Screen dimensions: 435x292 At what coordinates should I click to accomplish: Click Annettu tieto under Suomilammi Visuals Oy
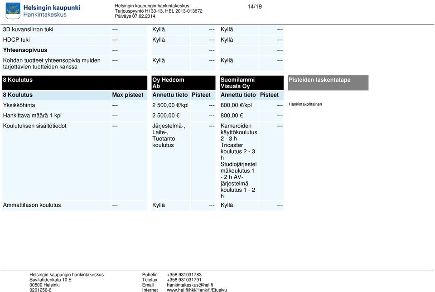point(238,95)
